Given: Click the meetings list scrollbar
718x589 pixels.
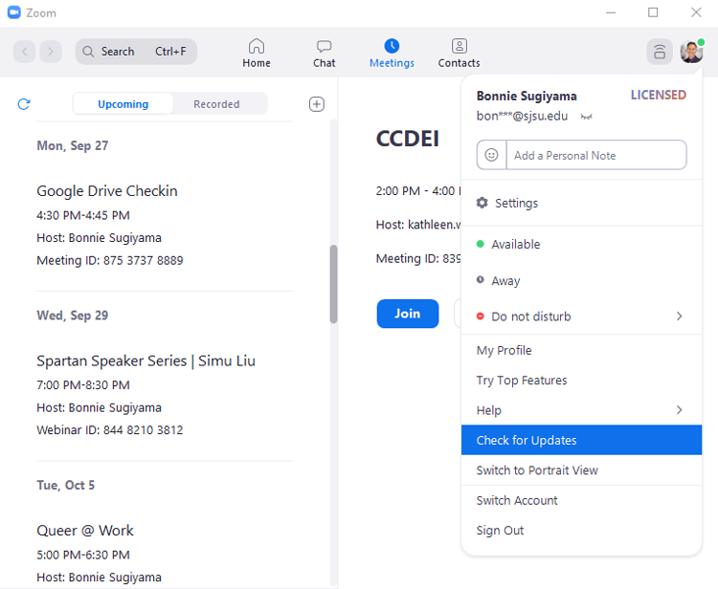Looking at the screenshot, I should pos(333,284).
